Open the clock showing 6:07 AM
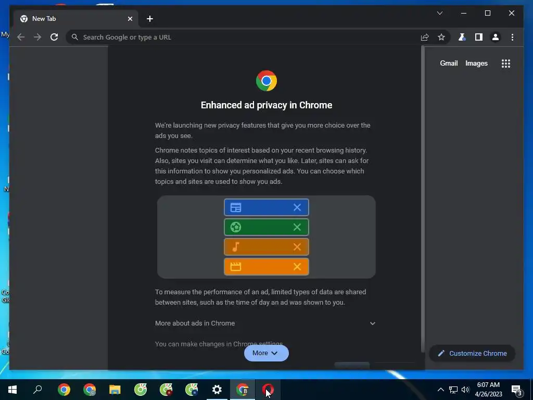 (x=488, y=390)
